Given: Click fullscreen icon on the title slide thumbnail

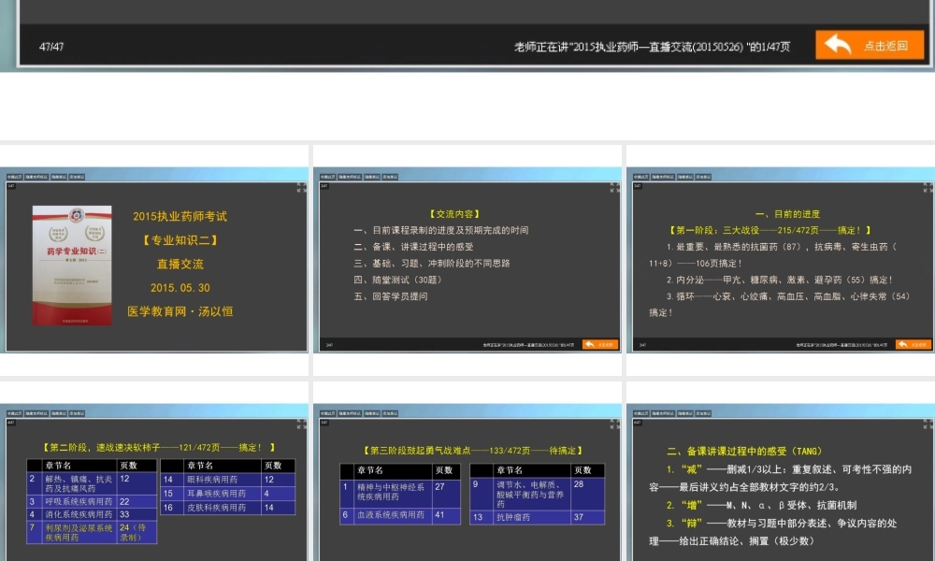Looking at the screenshot, I should [301, 187].
